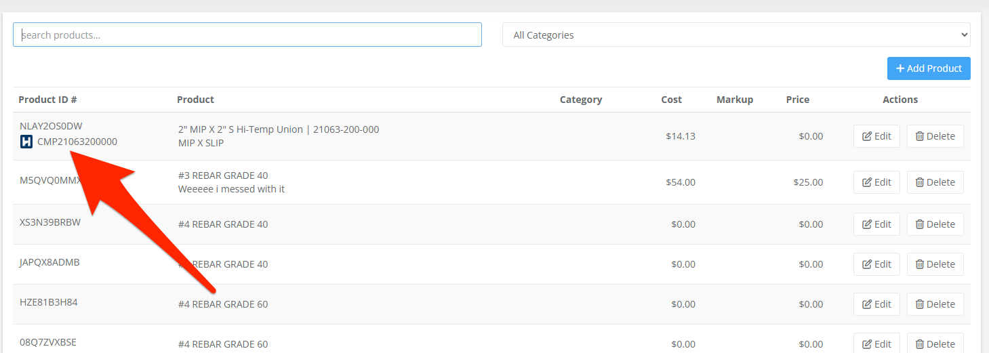
Task: Click the #4 REBAR GRADE 40 name in XS3N39BRBW row
Action: 223,224
